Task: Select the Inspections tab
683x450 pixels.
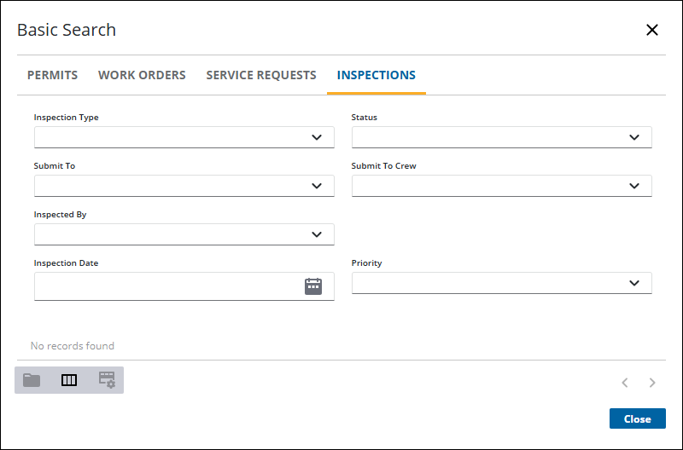Action: coord(377,75)
